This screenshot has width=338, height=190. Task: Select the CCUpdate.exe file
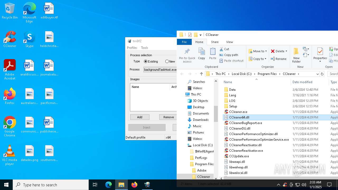239,156
